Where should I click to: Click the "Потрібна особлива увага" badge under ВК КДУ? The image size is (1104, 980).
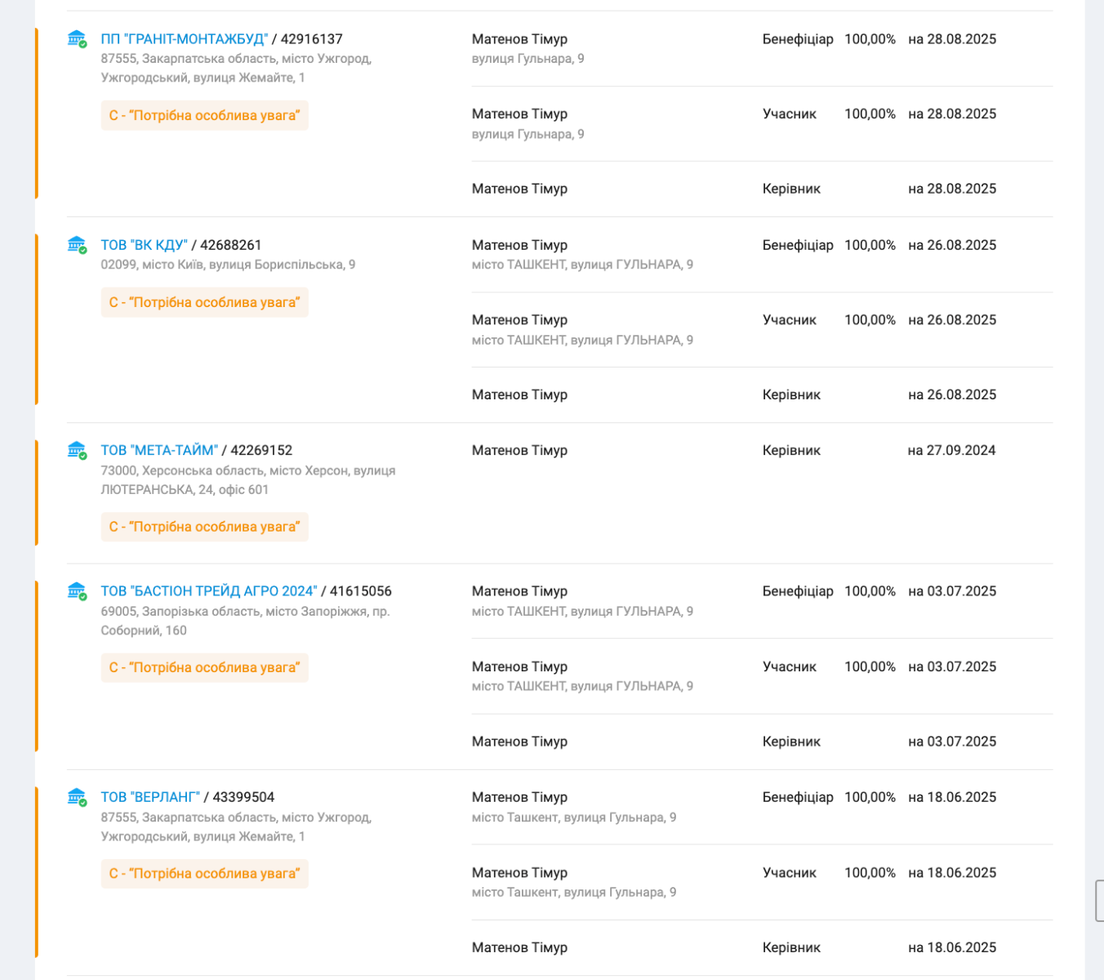[x=205, y=302]
